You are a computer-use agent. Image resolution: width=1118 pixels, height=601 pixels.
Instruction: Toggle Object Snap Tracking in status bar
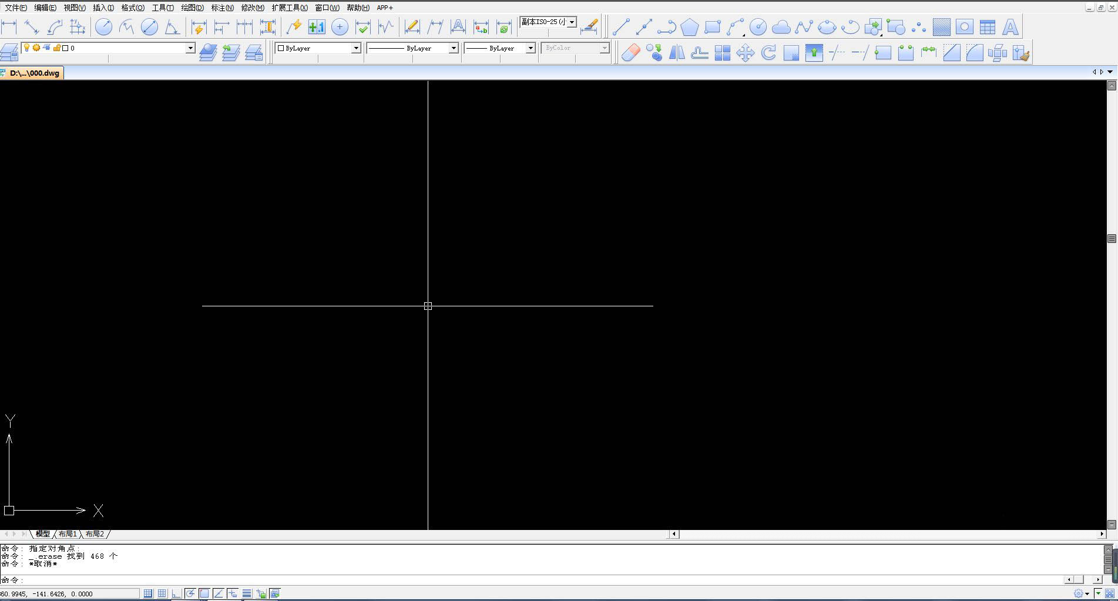tap(219, 593)
